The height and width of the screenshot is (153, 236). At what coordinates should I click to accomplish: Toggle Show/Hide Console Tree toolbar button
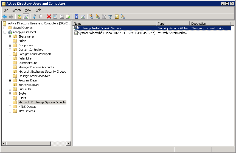(x=26, y=16)
